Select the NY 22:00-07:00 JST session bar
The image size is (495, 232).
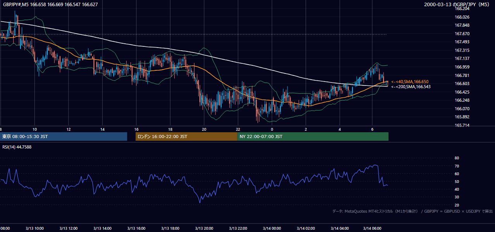pyautogui.click(x=313, y=136)
